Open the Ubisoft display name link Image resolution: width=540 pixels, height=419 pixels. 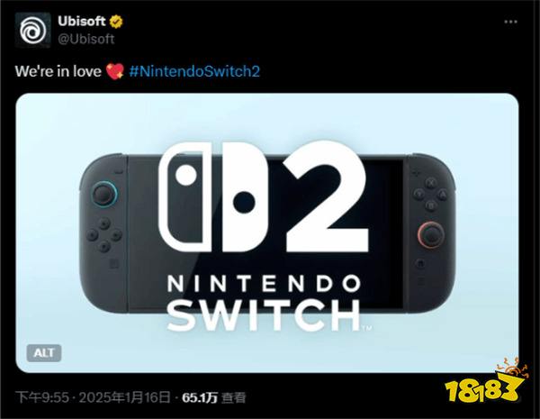tap(81, 22)
